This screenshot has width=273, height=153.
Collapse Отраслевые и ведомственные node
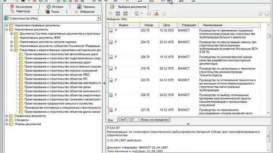12,50
